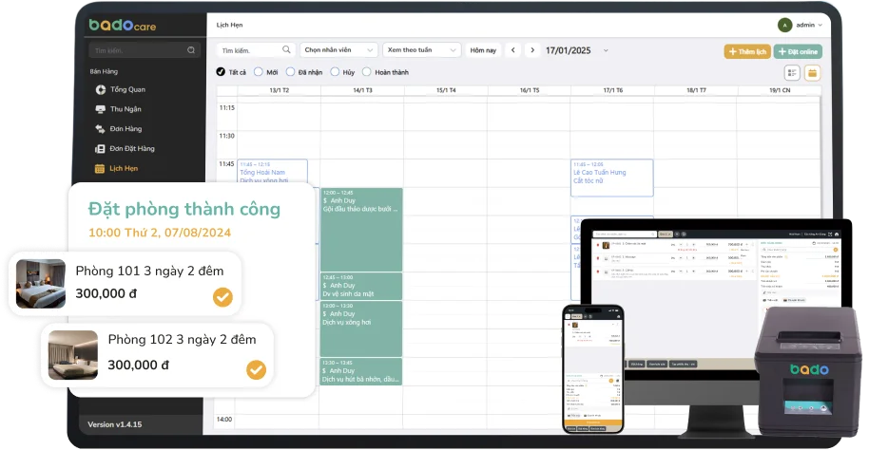Click the Thu Ngân cashier icon
Viewport: 869px width, 450px height.
click(x=101, y=109)
